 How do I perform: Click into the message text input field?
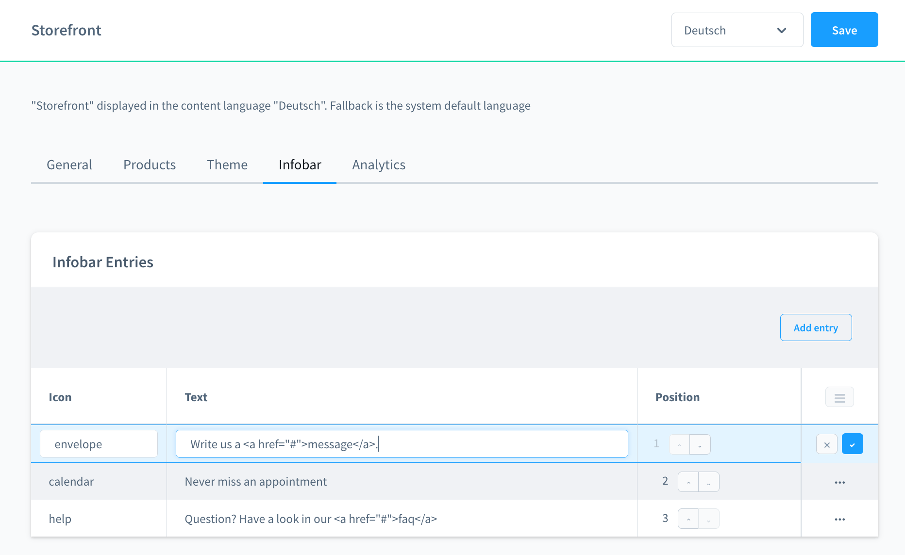pyautogui.click(x=402, y=444)
